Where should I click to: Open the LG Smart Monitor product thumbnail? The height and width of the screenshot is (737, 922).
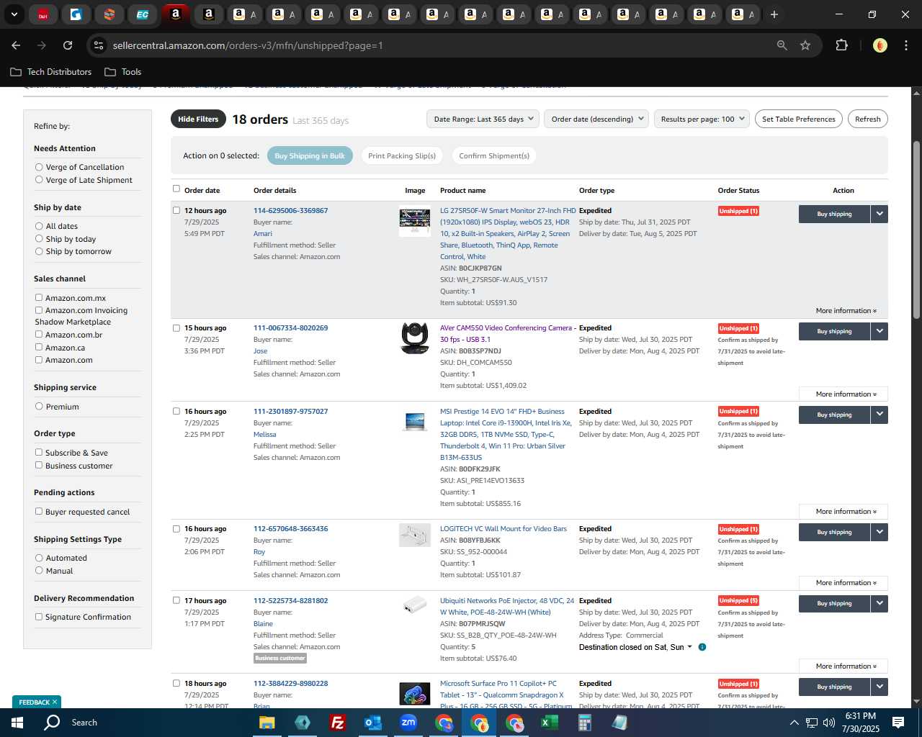415,222
